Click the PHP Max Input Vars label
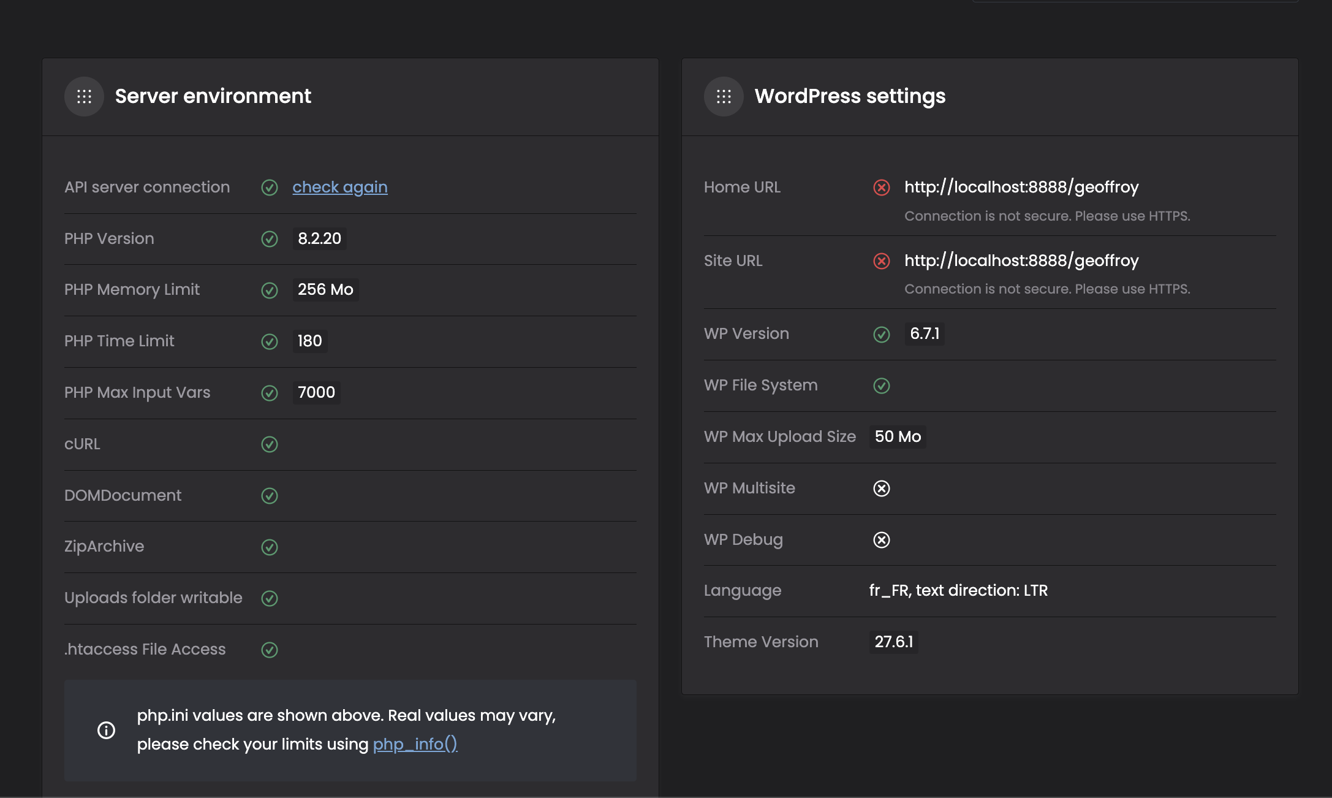This screenshot has height=798, width=1332. (x=137, y=392)
